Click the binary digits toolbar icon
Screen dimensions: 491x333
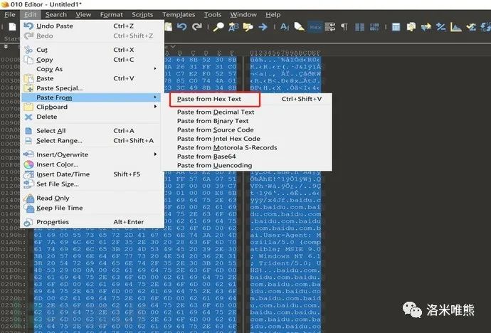pos(374,27)
